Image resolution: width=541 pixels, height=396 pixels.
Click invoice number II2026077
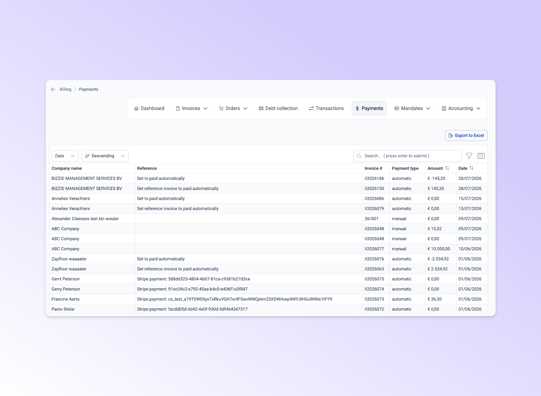(374, 249)
